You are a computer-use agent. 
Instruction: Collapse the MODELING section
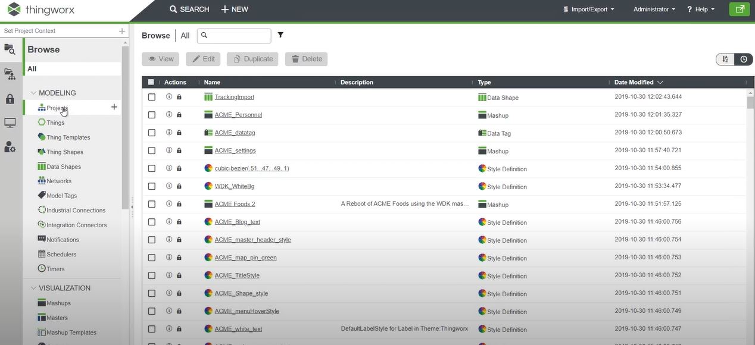tap(34, 93)
